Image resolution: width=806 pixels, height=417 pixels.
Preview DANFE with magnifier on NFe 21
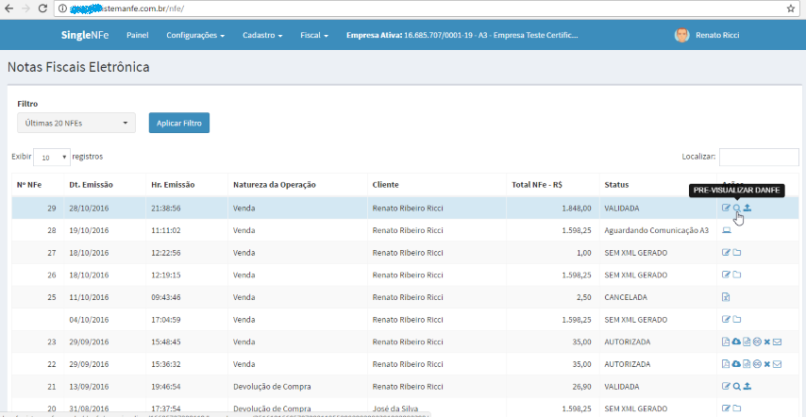pos(736,386)
